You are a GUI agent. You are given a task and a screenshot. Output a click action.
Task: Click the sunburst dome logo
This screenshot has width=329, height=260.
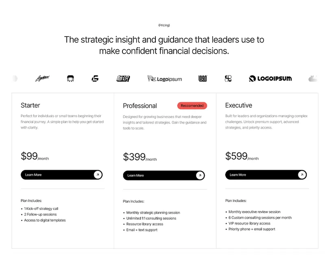[x=70, y=79]
